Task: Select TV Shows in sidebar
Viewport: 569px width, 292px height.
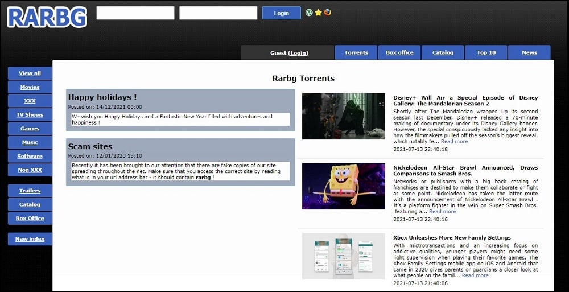Action: (30, 115)
